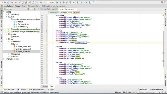The width and height of the screenshot is (167, 94).
Task: Collapse the java folder
Action: [6, 17]
